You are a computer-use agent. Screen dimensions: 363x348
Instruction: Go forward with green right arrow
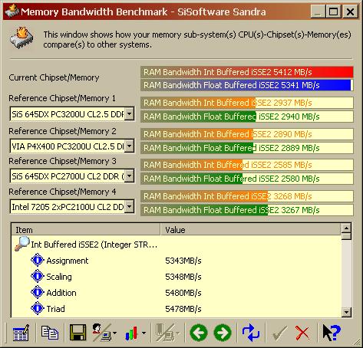click(x=223, y=333)
